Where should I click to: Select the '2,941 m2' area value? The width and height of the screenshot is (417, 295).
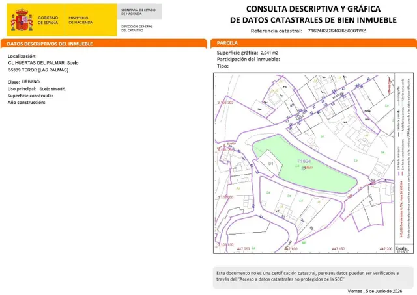(269, 53)
